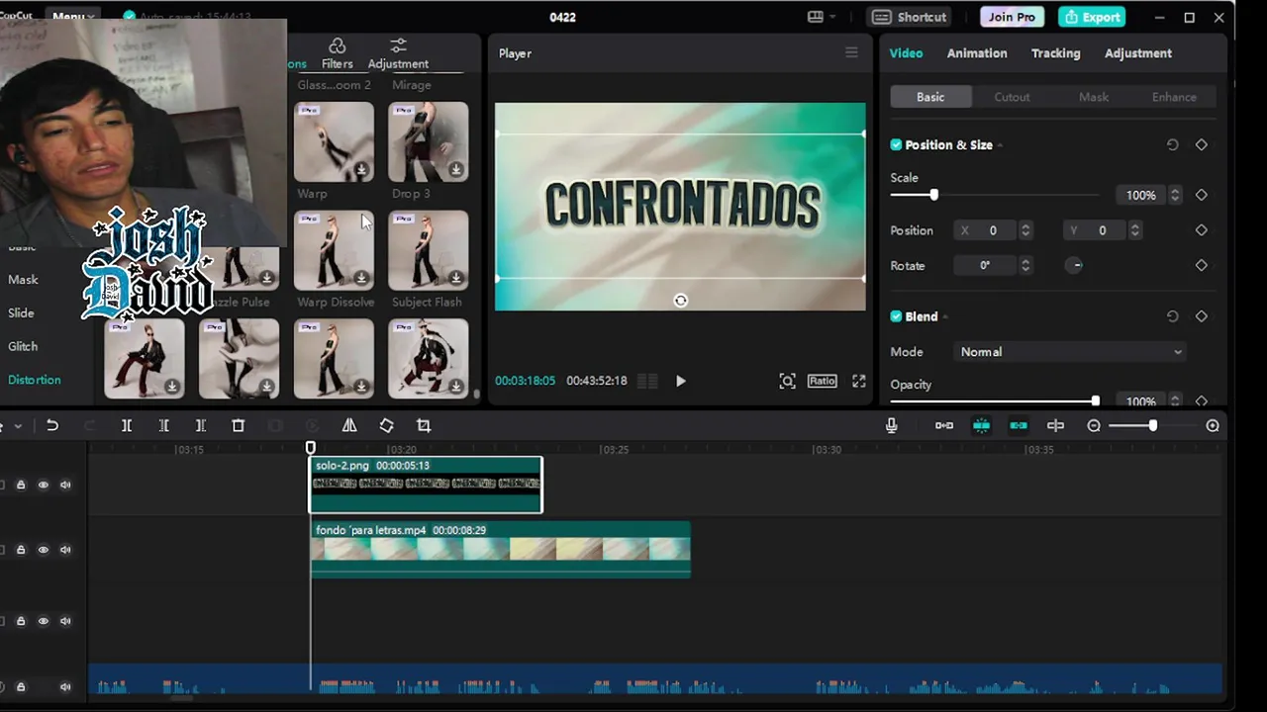
Task: Click the timeline zoom slider handle
Action: [x=1152, y=425]
